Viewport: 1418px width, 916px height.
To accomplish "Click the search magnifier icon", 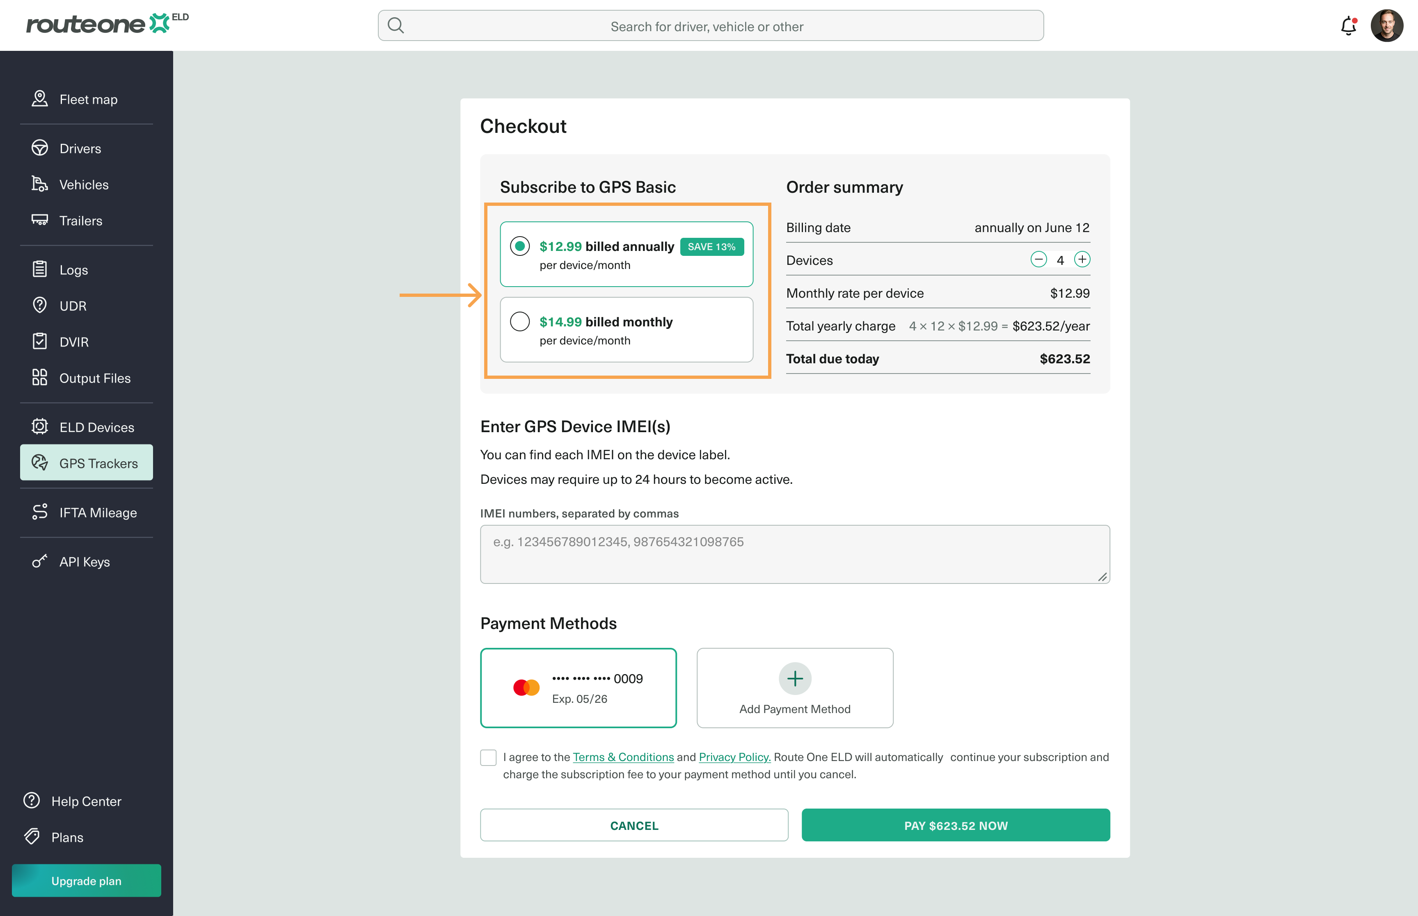I will (x=396, y=25).
